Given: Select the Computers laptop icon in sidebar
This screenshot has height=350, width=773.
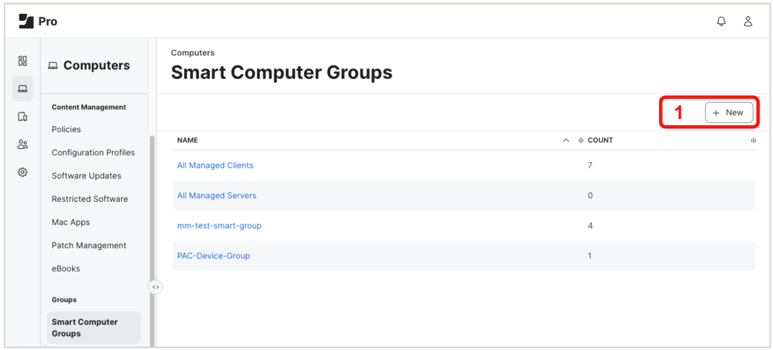Looking at the screenshot, I should click(x=23, y=89).
